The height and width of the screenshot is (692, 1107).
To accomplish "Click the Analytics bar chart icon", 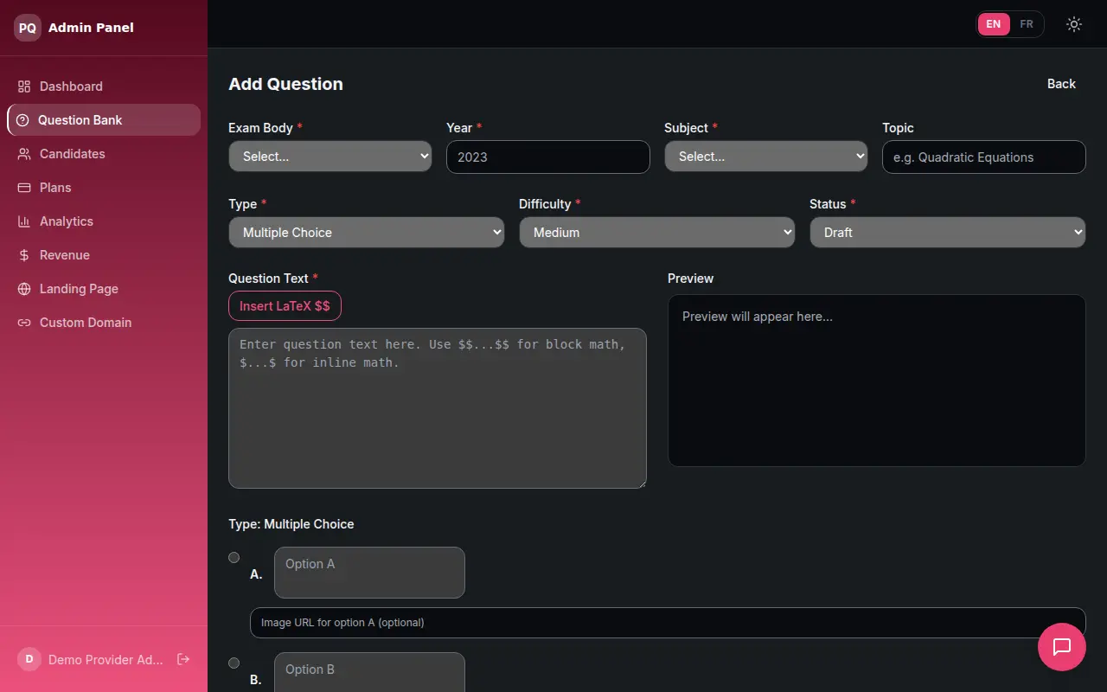I will [24, 221].
